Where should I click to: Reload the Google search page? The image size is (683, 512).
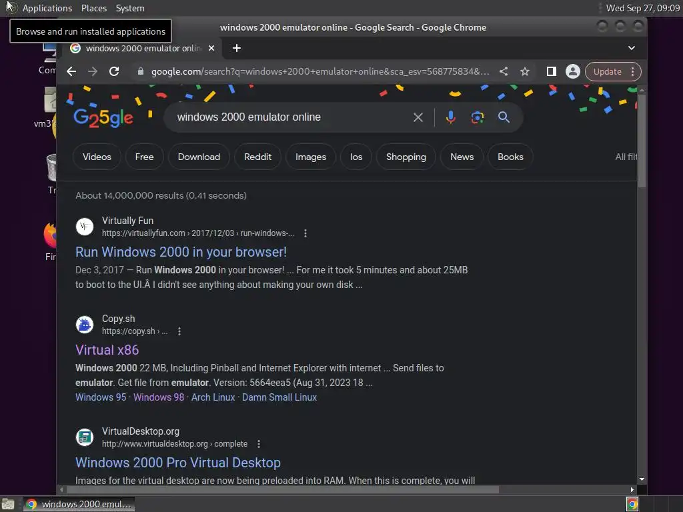(114, 71)
